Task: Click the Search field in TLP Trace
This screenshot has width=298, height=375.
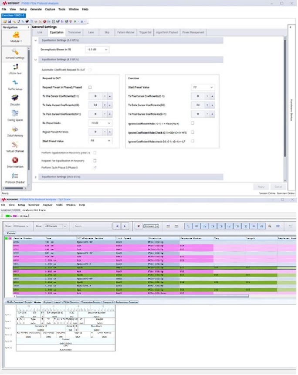Action: 91,226
